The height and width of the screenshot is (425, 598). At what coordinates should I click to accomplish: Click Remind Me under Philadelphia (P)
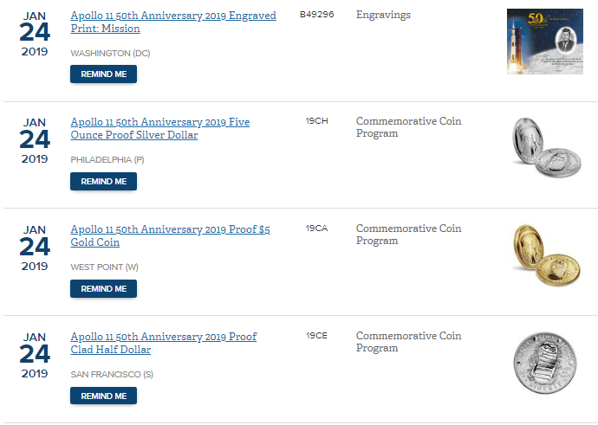[103, 181]
